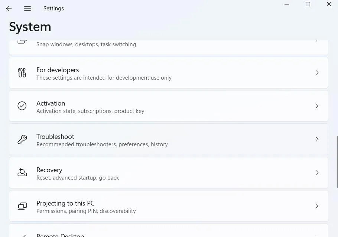338x237 pixels.
Task: Open Projecting to this PC settings
Action: [x=169, y=206]
